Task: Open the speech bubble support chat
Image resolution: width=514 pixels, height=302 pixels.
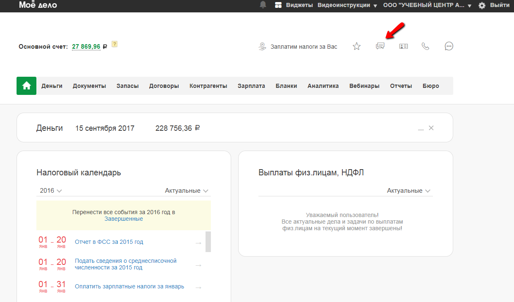Action: tap(449, 46)
